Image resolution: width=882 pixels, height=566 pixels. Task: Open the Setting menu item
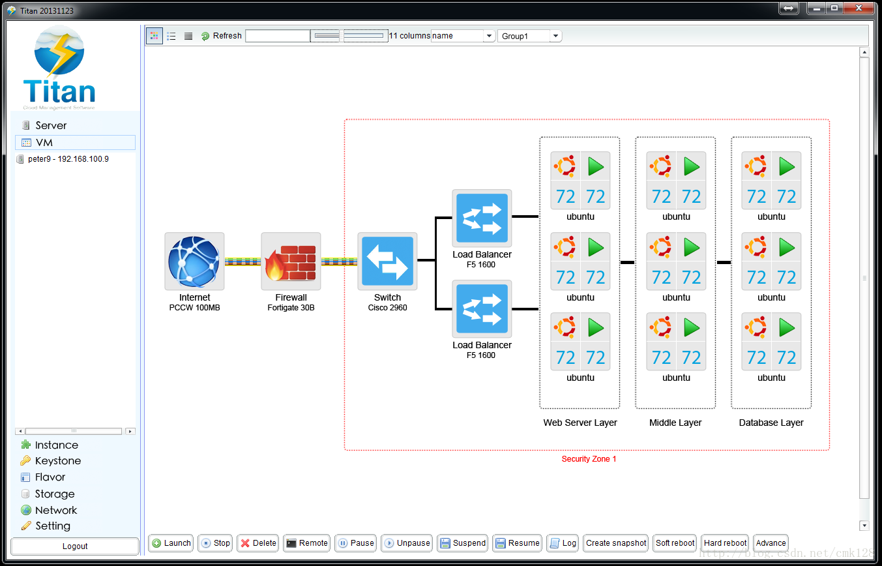(46, 526)
